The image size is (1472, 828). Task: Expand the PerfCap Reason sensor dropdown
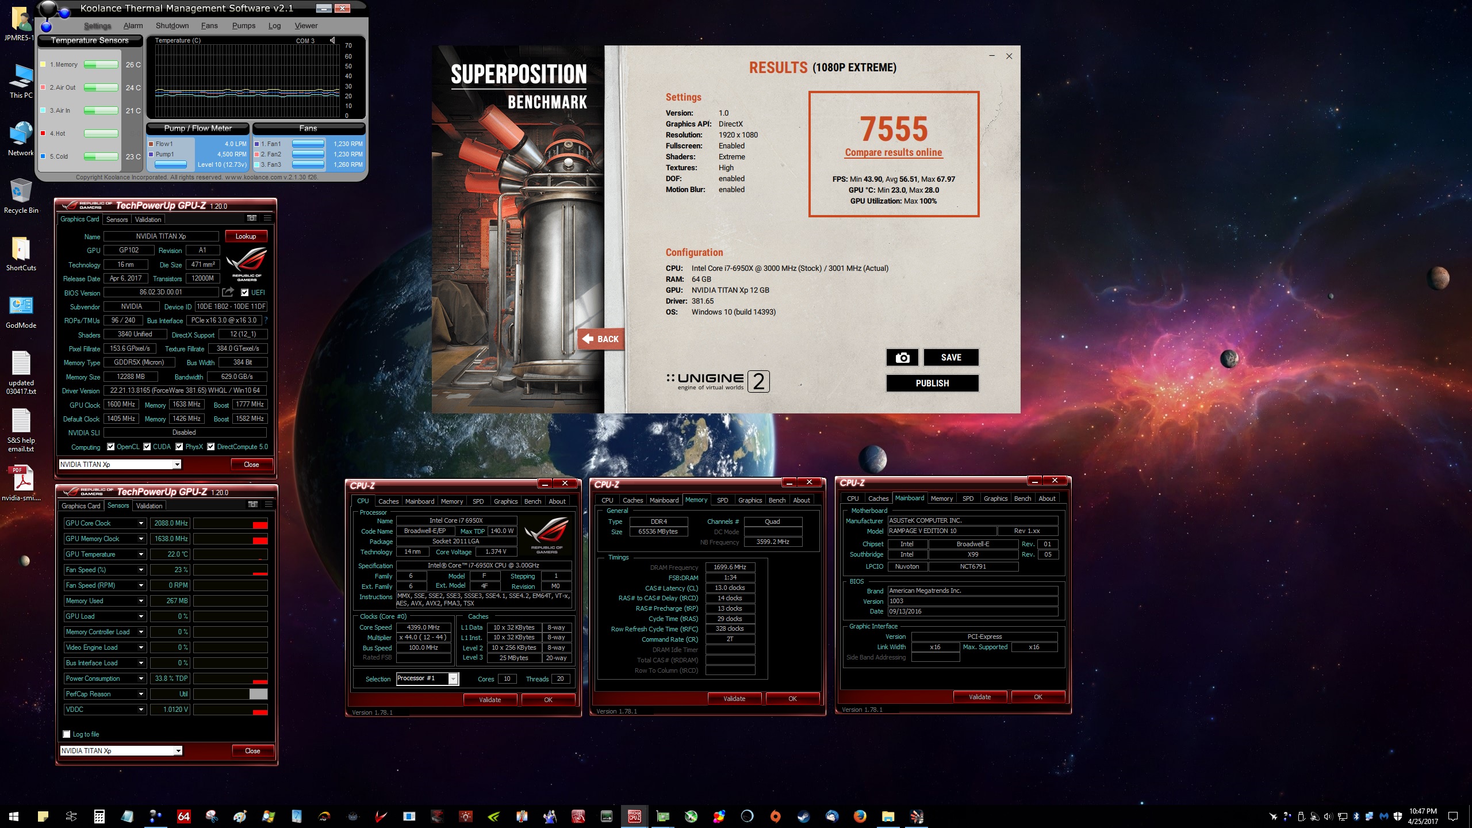pyautogui.click(x=141, y=694)
